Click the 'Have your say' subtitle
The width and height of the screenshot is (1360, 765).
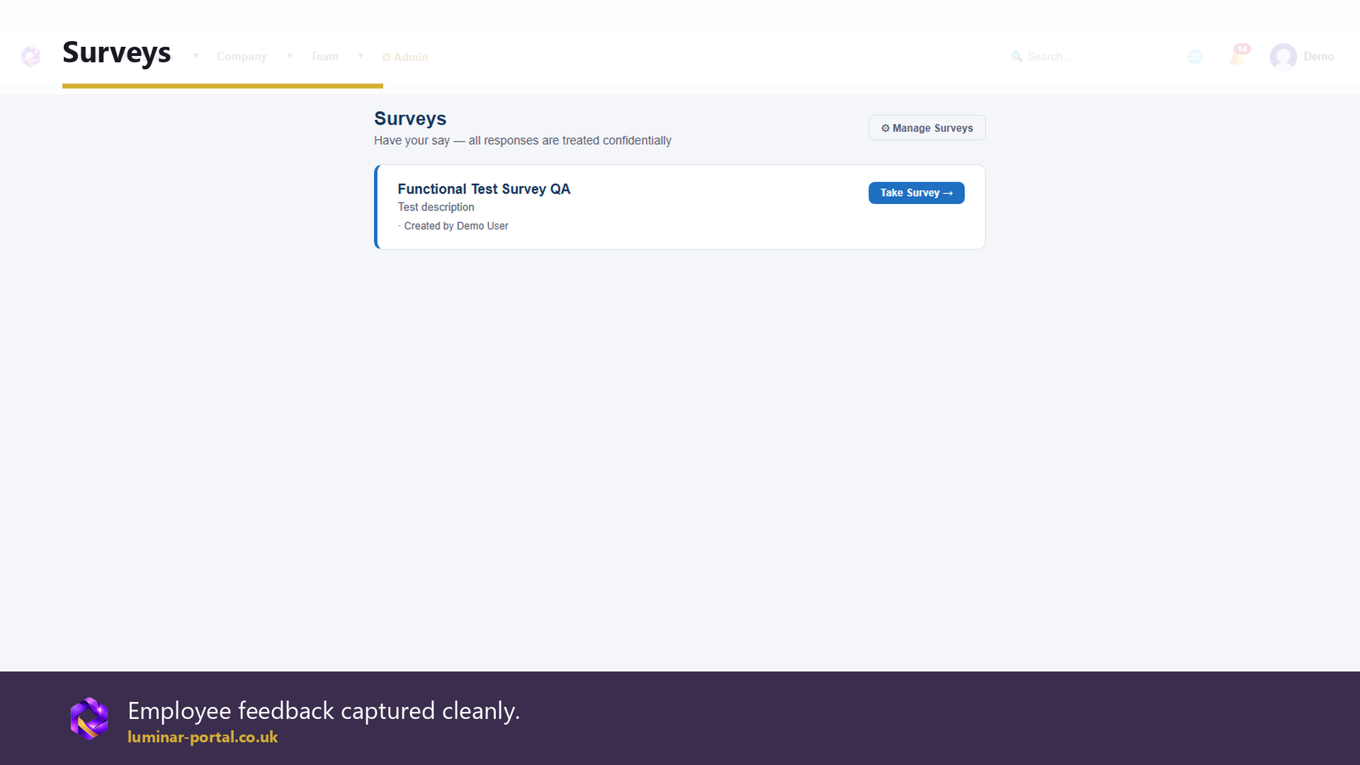click(x=523, y=140)
